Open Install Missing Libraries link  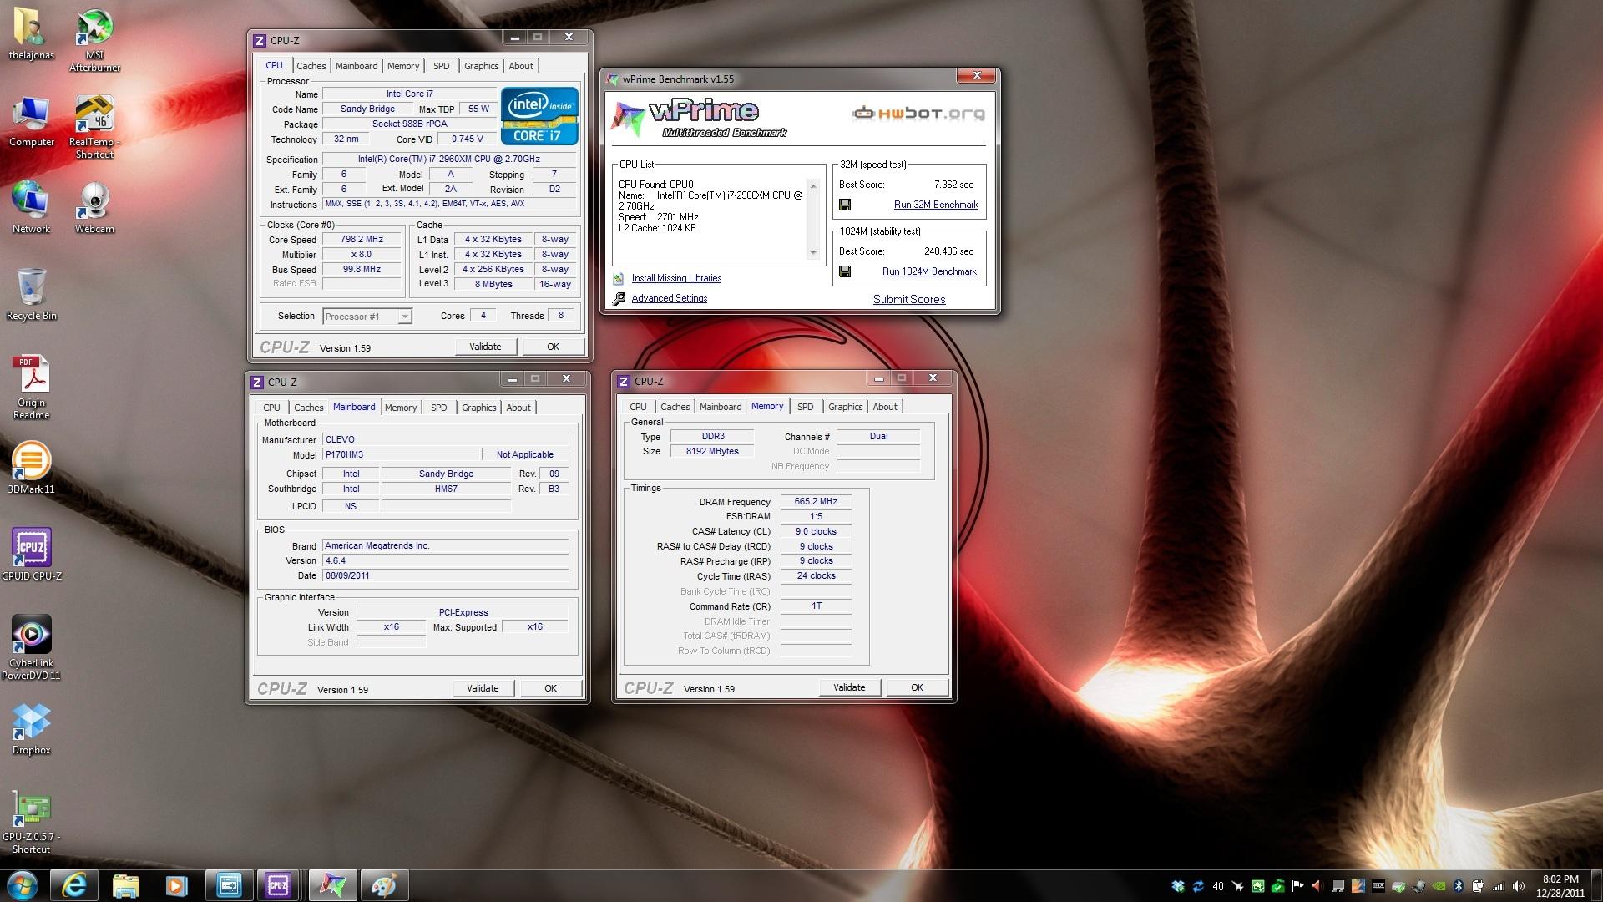(676, 278)
